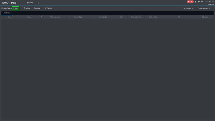Add a new device
The height and width of the screenshot is (121, 215).
pyautogui.click(x=15, y=8)
